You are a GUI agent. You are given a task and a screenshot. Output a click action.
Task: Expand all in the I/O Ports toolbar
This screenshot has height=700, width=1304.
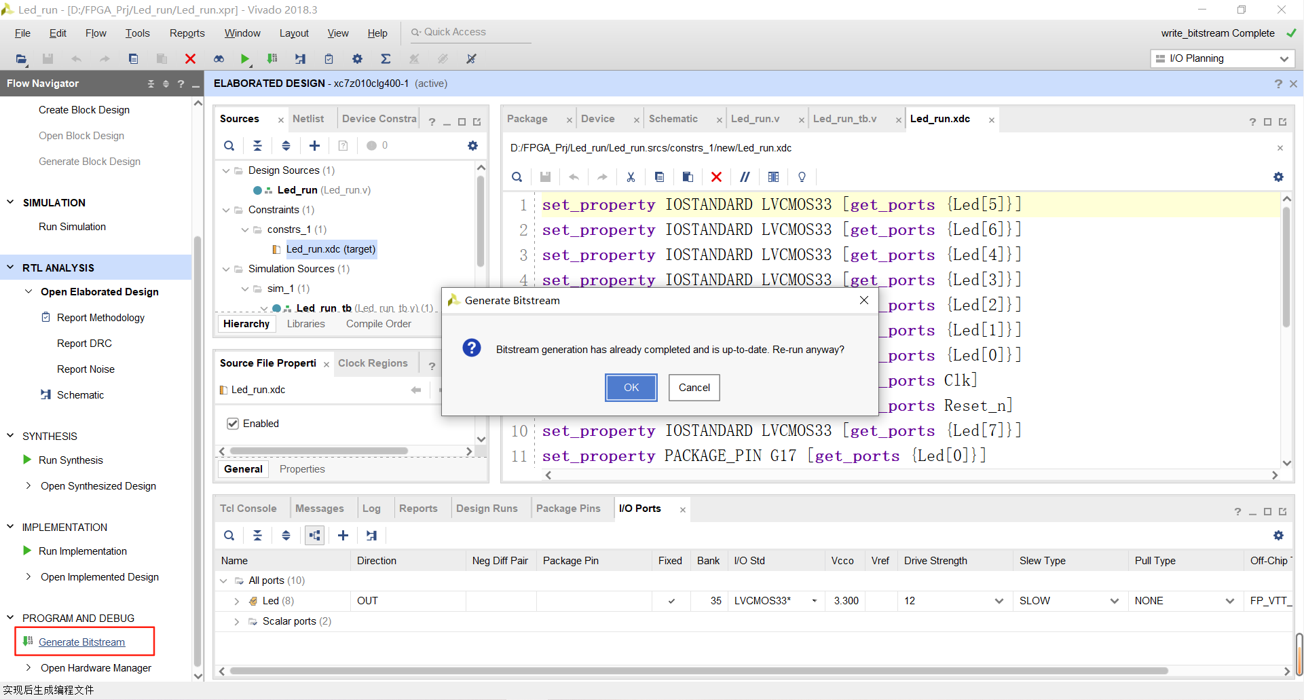[x=286, y=536]
